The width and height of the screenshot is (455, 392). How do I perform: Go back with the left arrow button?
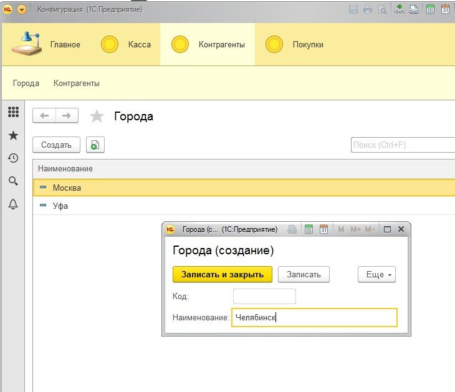tap(44, 116)
